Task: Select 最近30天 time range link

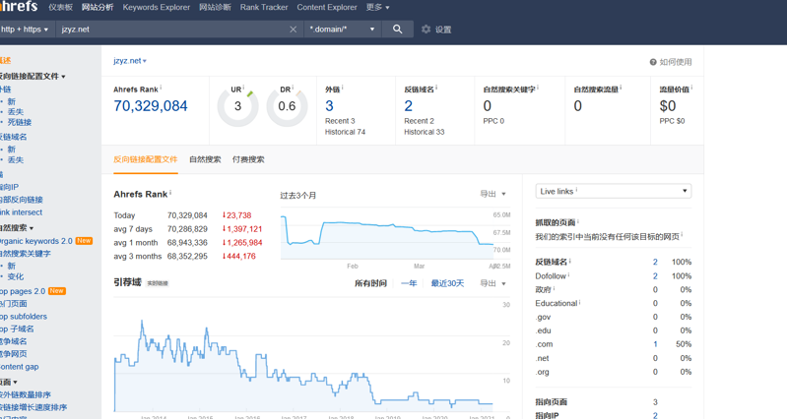Action: click(x=447, y=283)
